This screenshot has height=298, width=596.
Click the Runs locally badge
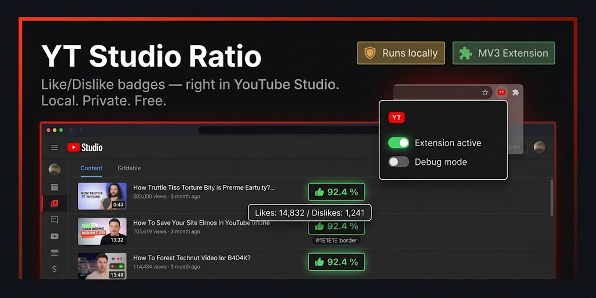click(x=401, y=53)
